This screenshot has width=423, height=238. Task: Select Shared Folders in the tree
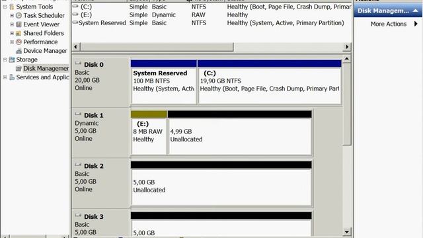click(x=44, y=33)
